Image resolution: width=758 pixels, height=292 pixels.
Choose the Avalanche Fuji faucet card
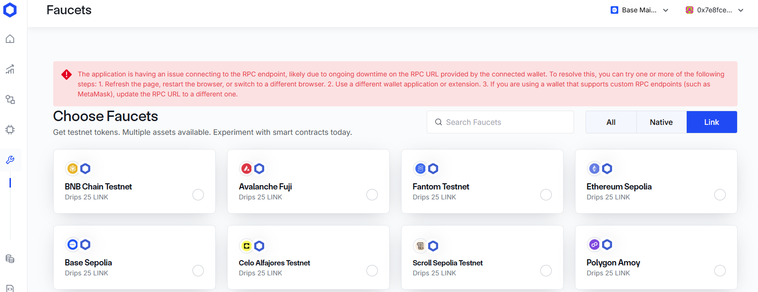click(308, 181)
